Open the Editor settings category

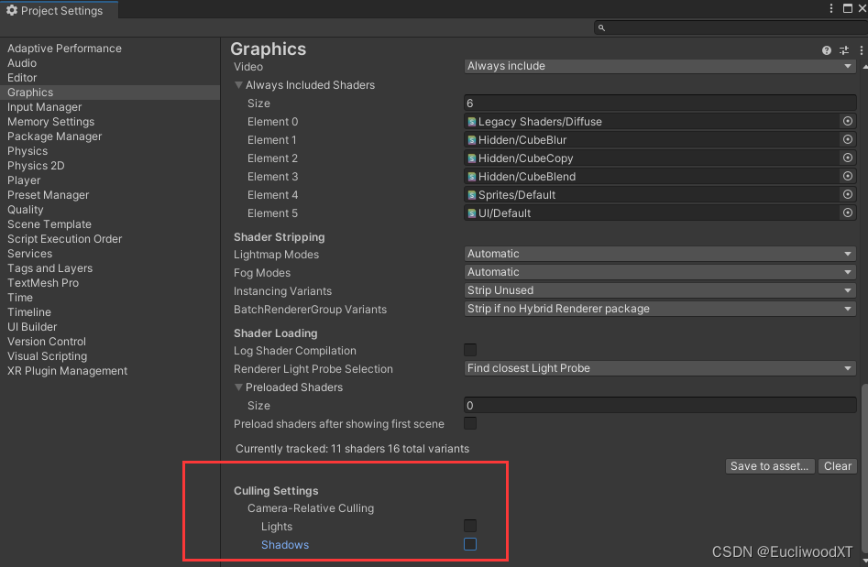22,78
